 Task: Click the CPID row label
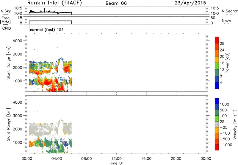point(6,28)
